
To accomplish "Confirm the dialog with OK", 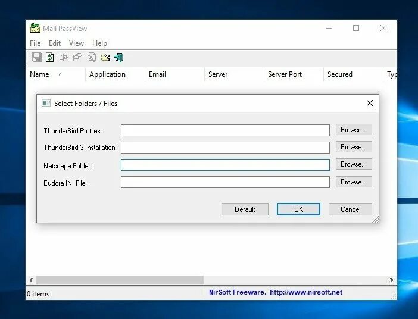I will 298,209.
